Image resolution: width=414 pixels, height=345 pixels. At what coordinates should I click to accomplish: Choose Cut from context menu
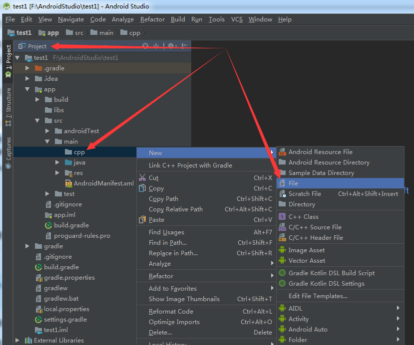click(x=206, y=178)
